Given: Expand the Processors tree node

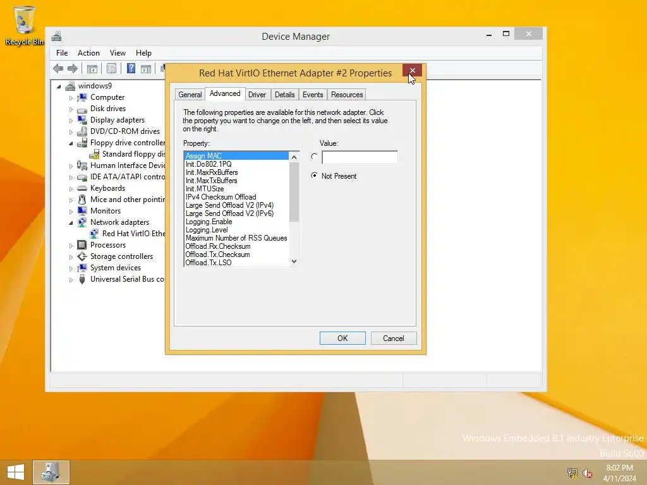Looking at the screenshot, I should pos(71,246).
